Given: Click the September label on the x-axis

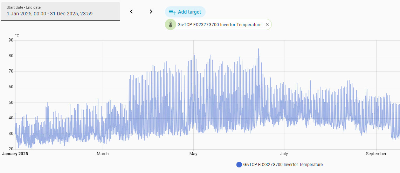Looking at the screenshot, I should pyautogui.click(x=376, y=154).
